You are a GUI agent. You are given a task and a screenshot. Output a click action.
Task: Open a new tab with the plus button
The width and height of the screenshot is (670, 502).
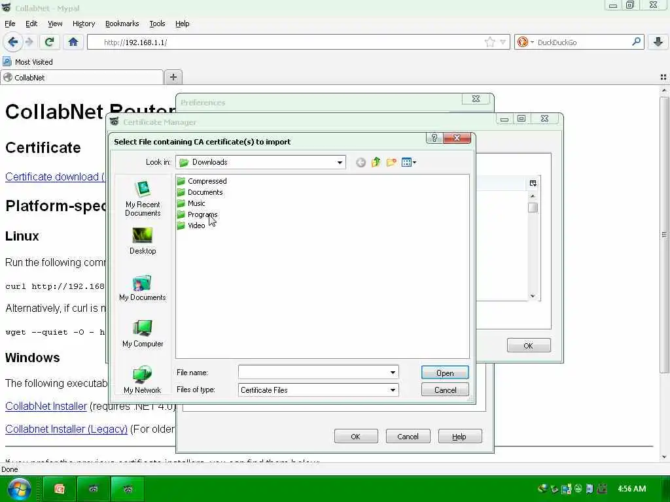[x=173, y=77]
